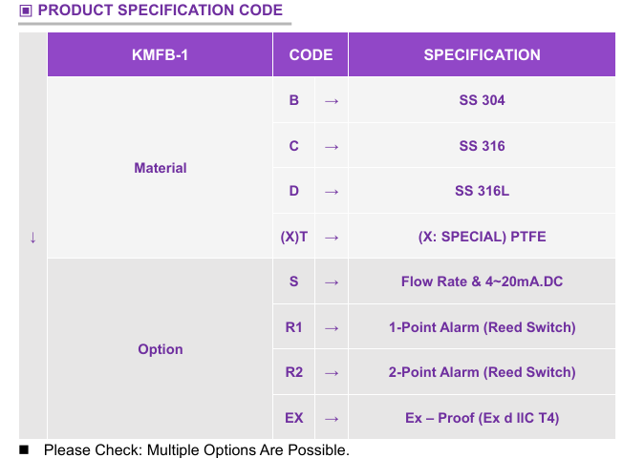Select the SPECIFICATION column header
The width and height of the screenshot is (623, 458).
(x=482, y=54)
